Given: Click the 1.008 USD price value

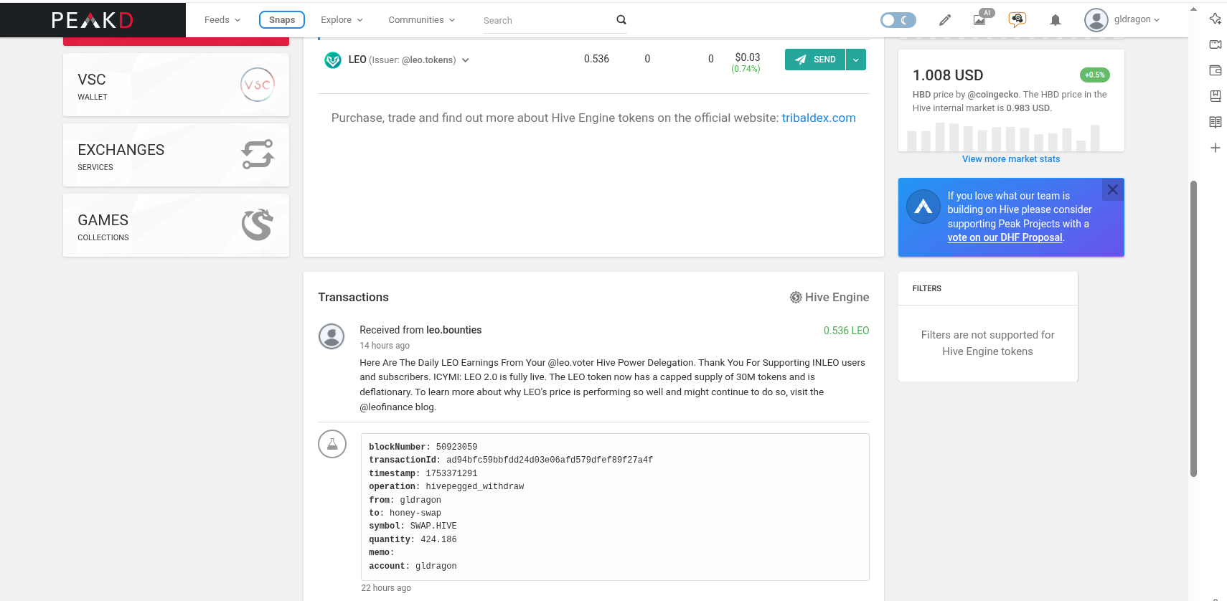Looking at the screenshot, I should 947,75.
